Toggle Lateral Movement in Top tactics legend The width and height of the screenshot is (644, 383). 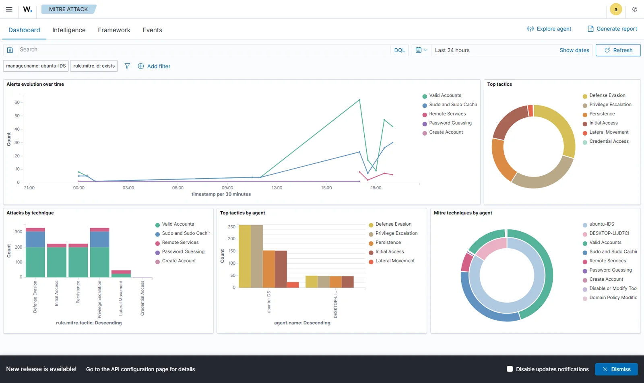point(605,132)
